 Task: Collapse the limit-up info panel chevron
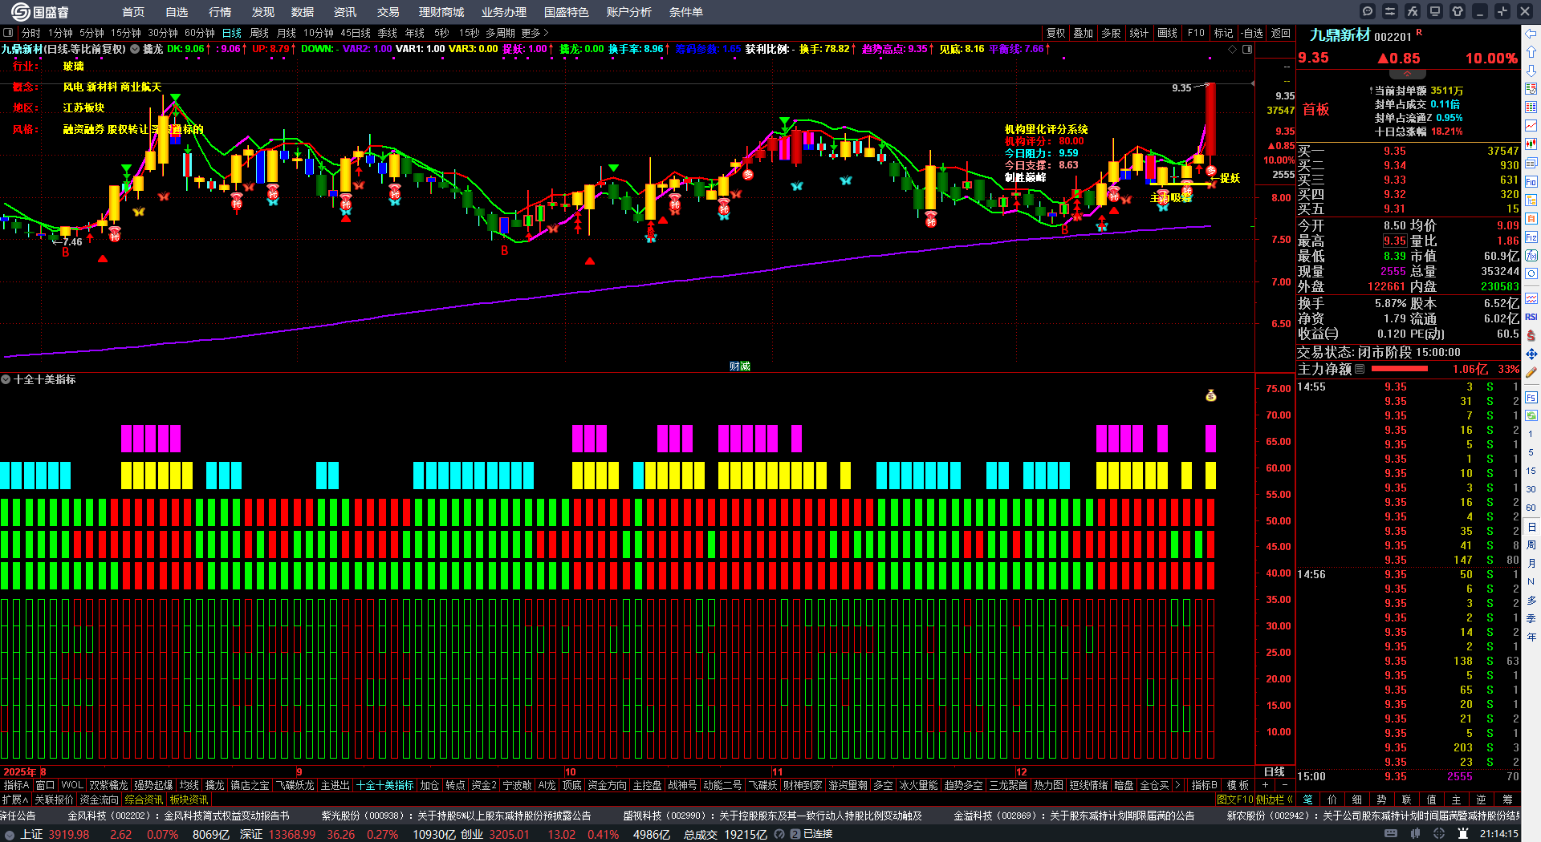click(1407, 74)
